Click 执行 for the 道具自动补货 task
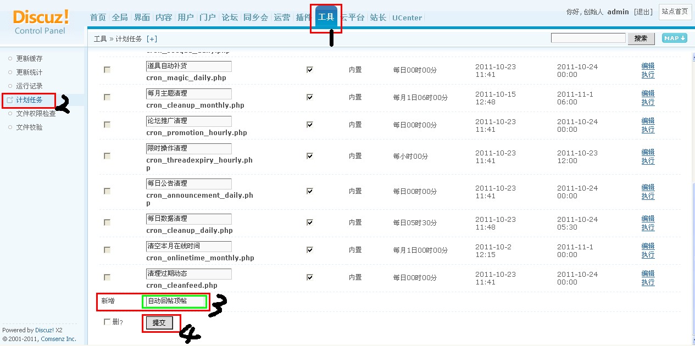The width and height of the screenshot is (695, 346). click(648, 75)
